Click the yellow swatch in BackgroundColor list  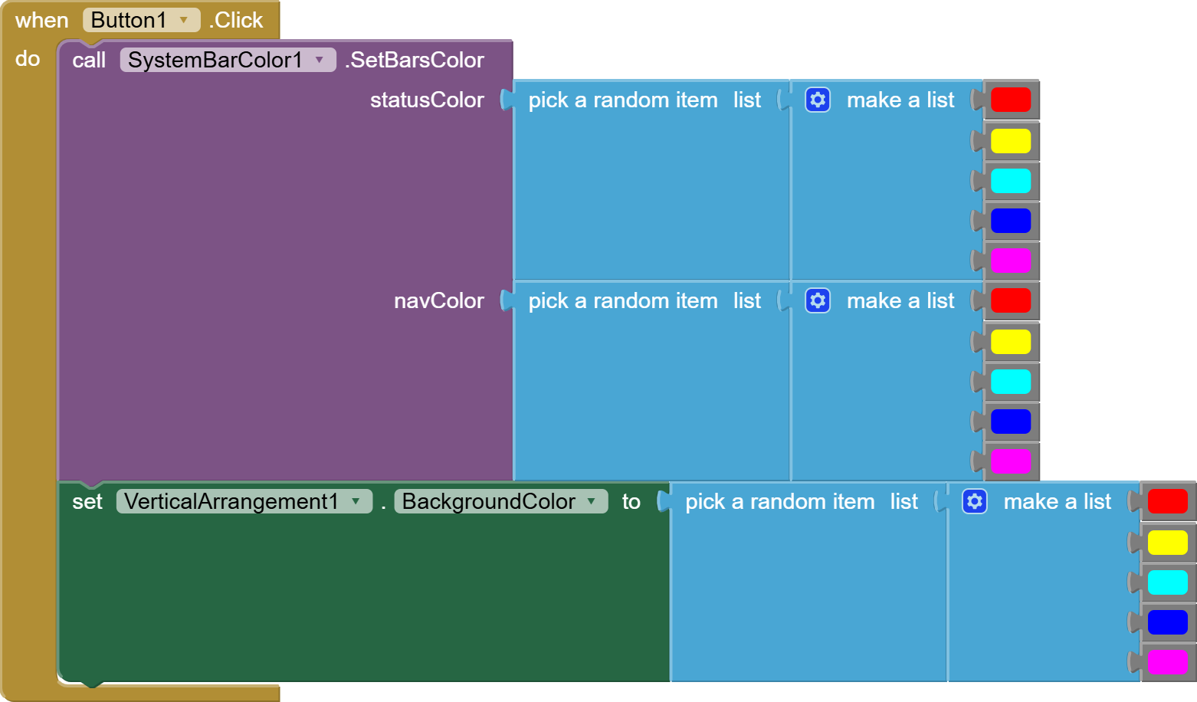pos(1167,543)
